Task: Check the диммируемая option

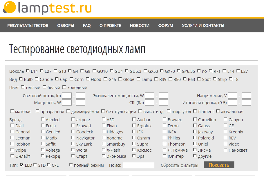Action: (68, 111)
